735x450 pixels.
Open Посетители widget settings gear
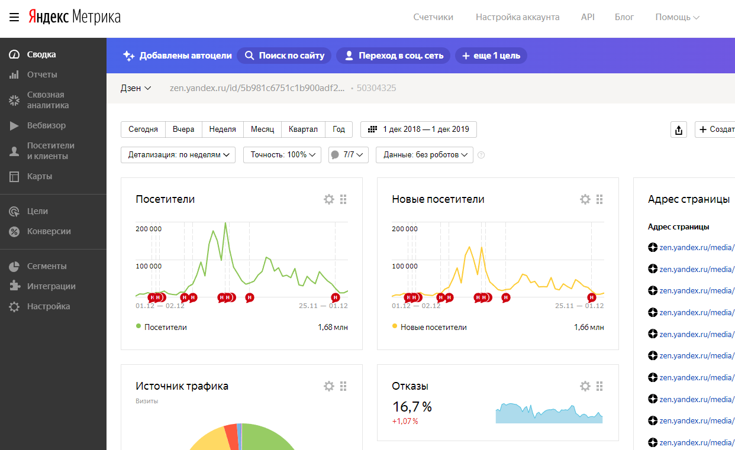click(329, 199)
